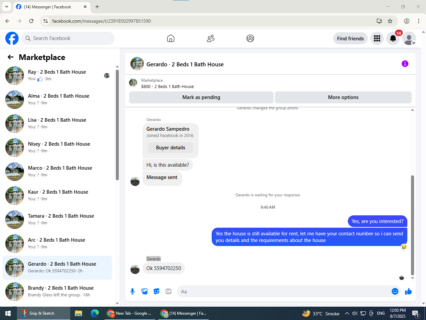Click the address bar URL
Image resolution: width=426 pixels, height=320 pixels.
[102, 21]
